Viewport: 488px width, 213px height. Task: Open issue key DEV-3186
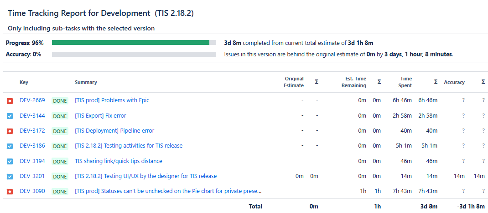32,145
